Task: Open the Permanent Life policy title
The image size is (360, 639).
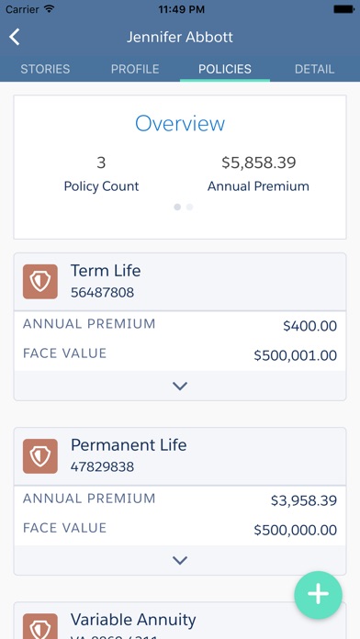Action: 129,445
